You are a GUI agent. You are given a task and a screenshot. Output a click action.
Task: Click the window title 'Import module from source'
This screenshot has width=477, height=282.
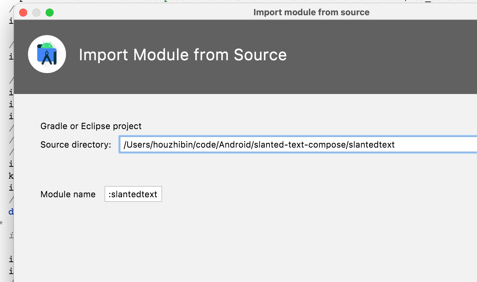coord(311,12)
